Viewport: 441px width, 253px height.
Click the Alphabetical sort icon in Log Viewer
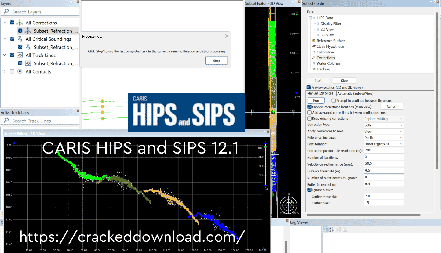332,230
